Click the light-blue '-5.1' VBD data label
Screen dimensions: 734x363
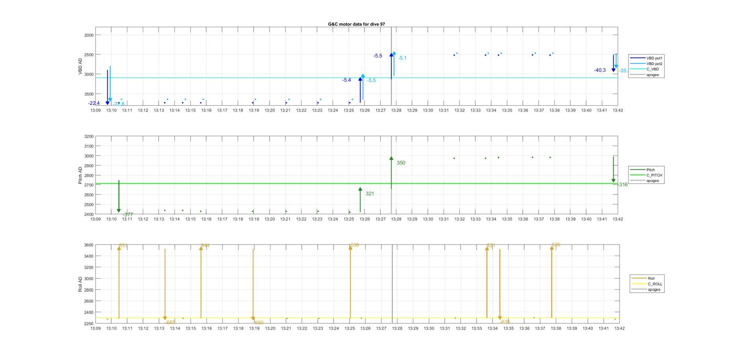(x=402, y=58)
